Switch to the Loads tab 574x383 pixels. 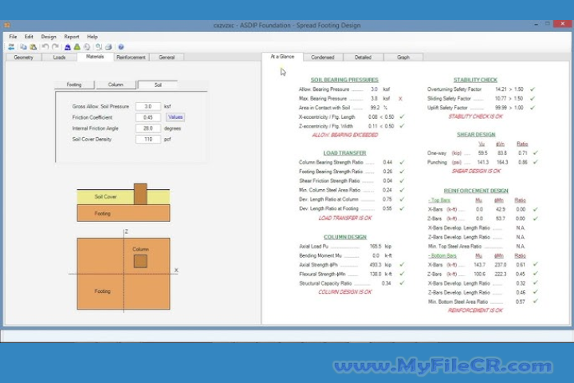pyautogui.click(x=59, y=57)
